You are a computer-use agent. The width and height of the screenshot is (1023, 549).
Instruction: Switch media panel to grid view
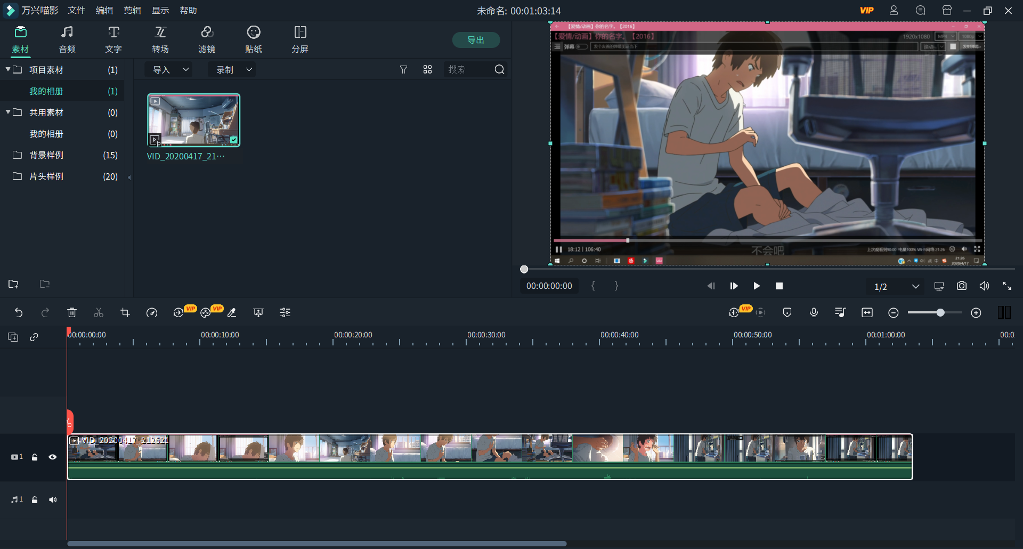click(427, 70)
